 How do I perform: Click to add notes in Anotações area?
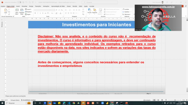point(16,96)
